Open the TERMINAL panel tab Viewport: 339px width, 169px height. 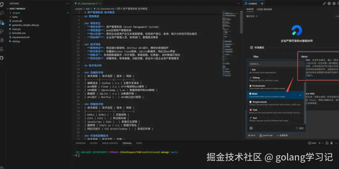(127, 143)
